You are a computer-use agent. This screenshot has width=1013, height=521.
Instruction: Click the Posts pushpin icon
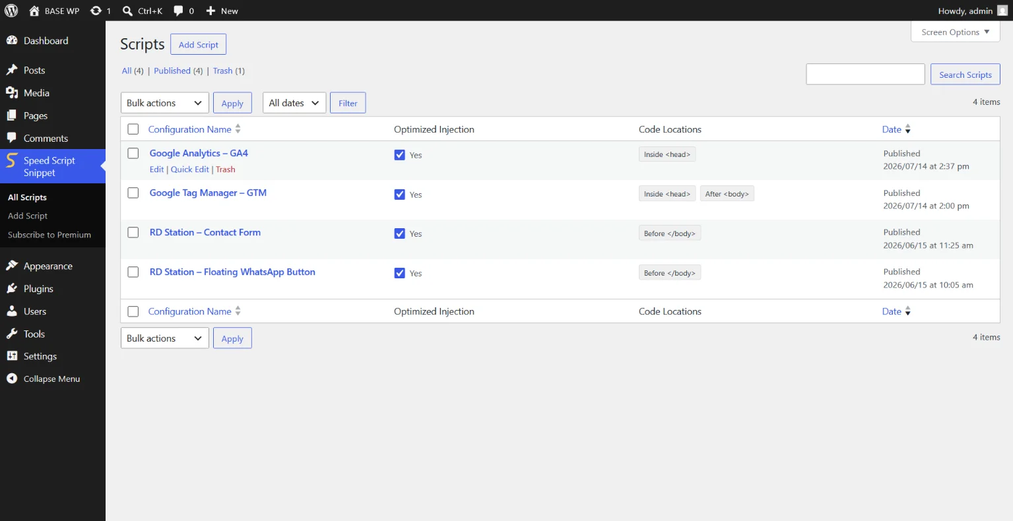coord(12,70)
